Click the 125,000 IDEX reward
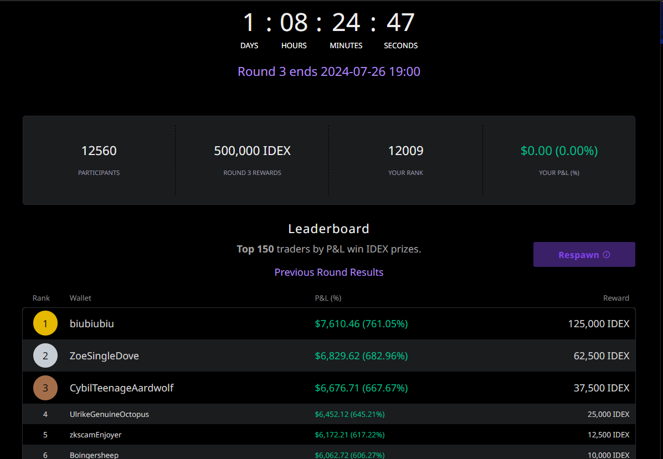 coord(598,324)
